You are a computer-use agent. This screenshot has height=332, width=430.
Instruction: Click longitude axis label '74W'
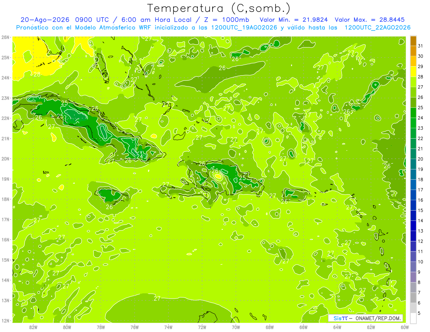(168, 327)
